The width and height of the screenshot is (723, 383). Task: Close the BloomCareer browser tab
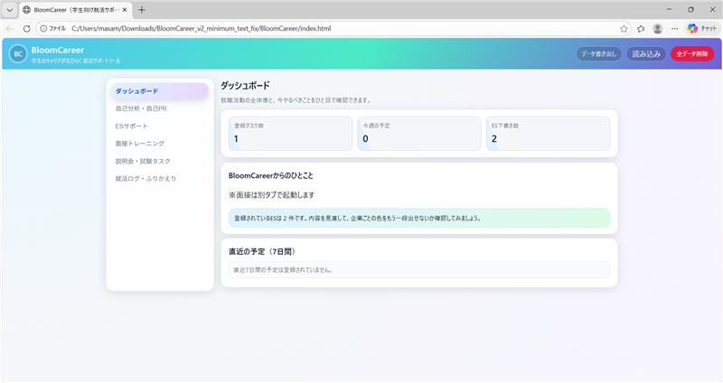click(125, 10)
